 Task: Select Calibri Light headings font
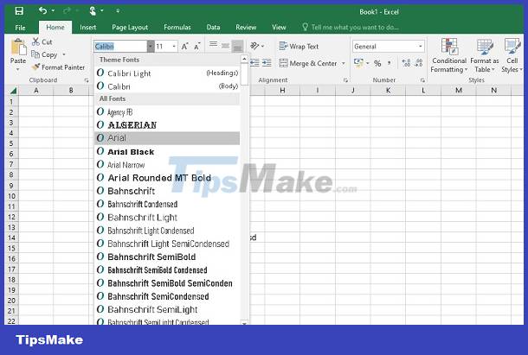coord(167,73)
